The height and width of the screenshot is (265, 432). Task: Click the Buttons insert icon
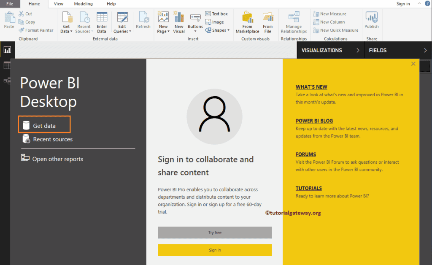pyautogui.click(x=195, y=18)
